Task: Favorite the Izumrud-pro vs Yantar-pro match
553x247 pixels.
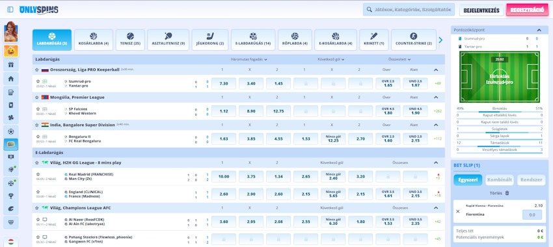Action: pyautogui.click(x=38, y=81)
